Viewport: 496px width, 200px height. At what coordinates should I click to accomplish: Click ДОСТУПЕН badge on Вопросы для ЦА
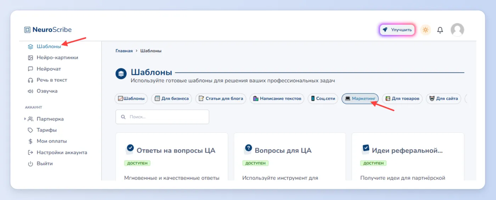(x=255, y=163)
